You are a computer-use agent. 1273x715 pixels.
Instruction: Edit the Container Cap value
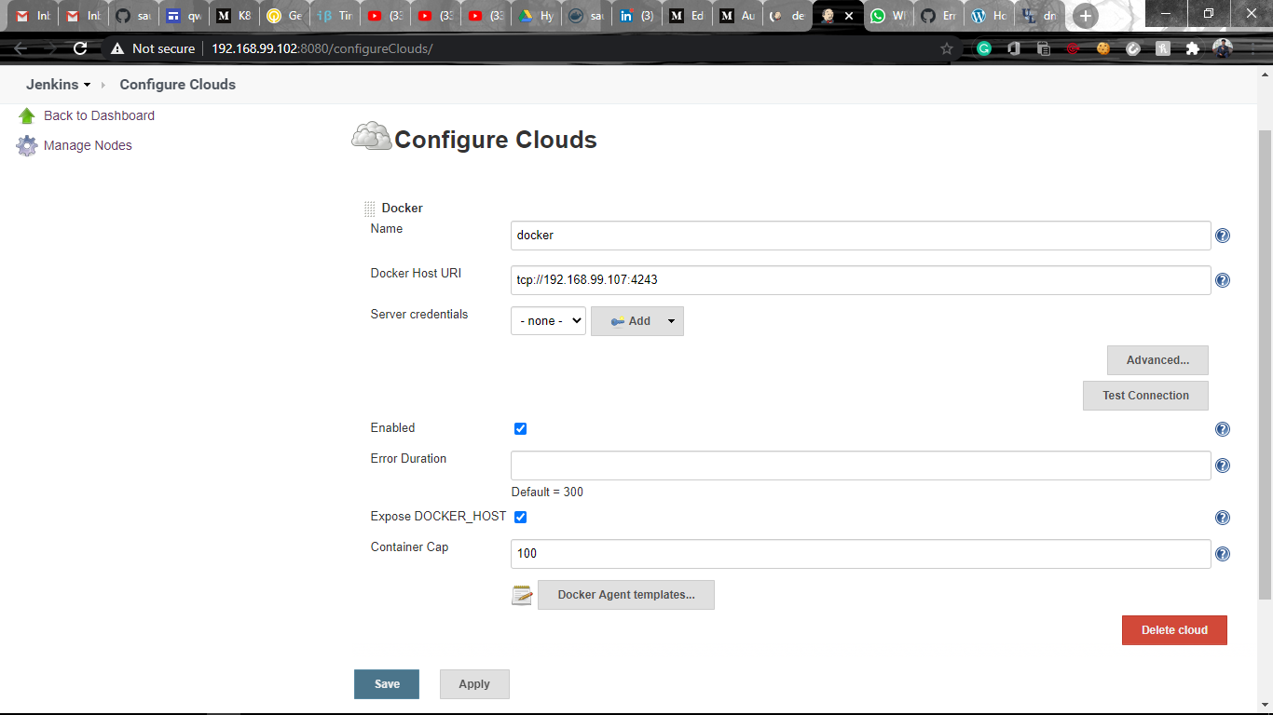tap(861, 554)
